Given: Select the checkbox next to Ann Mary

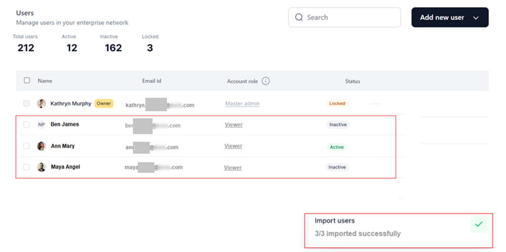Looking at the screenshot, I should click(x=26, y=146).
